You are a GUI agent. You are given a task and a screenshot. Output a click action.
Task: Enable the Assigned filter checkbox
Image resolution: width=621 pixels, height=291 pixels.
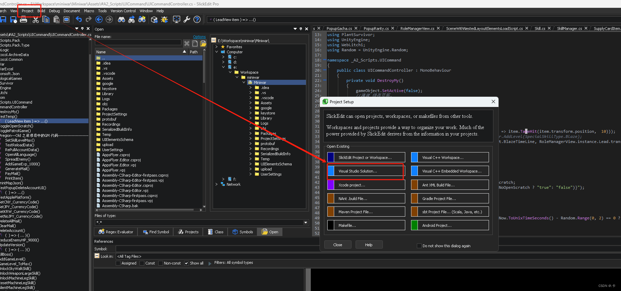pyautogui.click(x=118, y=263)
